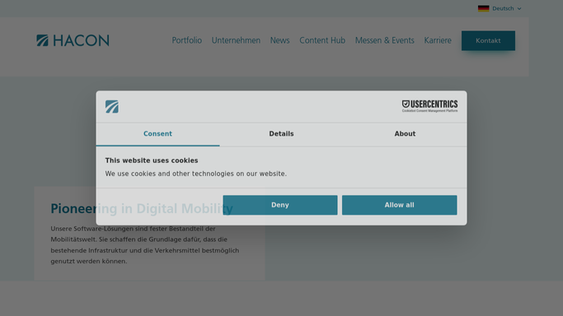The width and height of the screenshot is (563, 316).
Task: Allow all cookies
Action: point(399,205)
